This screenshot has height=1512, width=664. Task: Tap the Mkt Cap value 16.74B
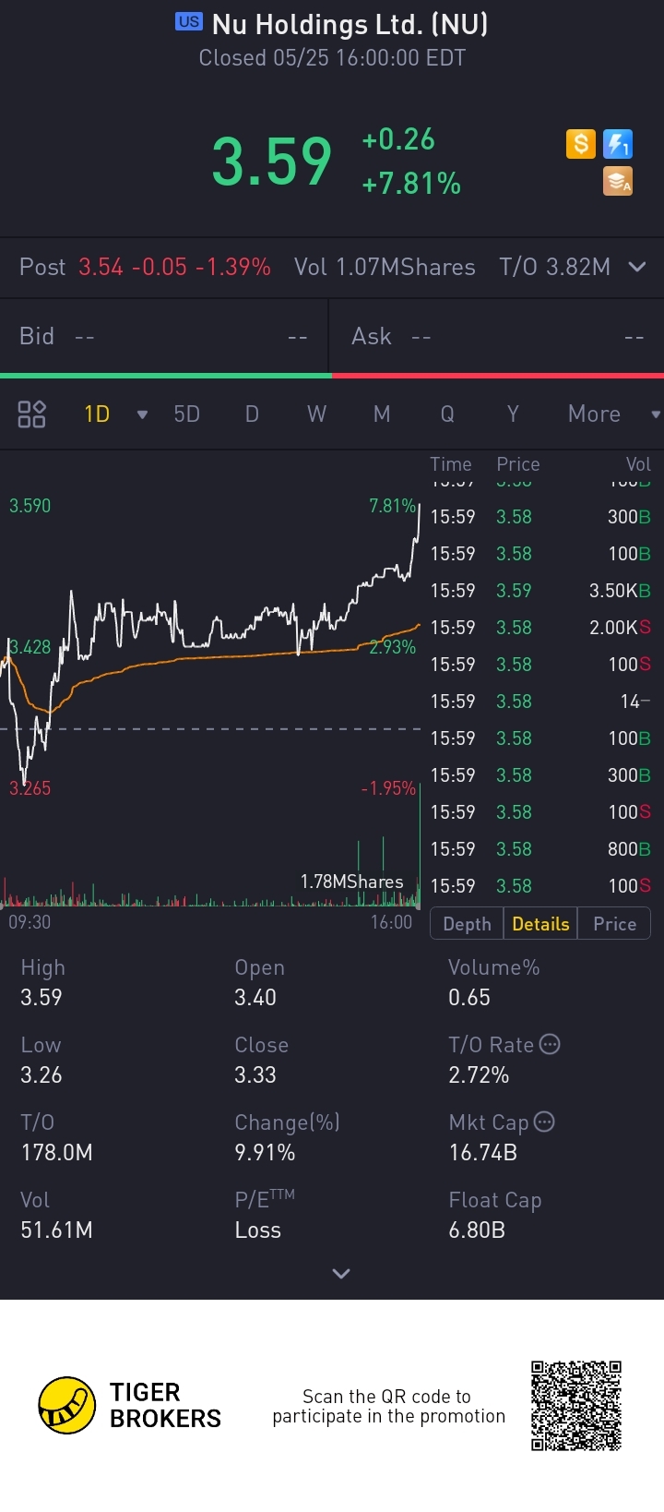click(482, 1153)
